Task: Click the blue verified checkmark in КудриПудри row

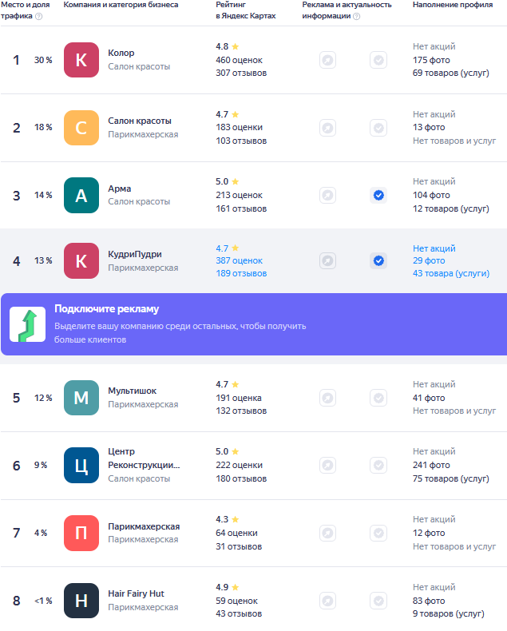Action: [378, 260]
